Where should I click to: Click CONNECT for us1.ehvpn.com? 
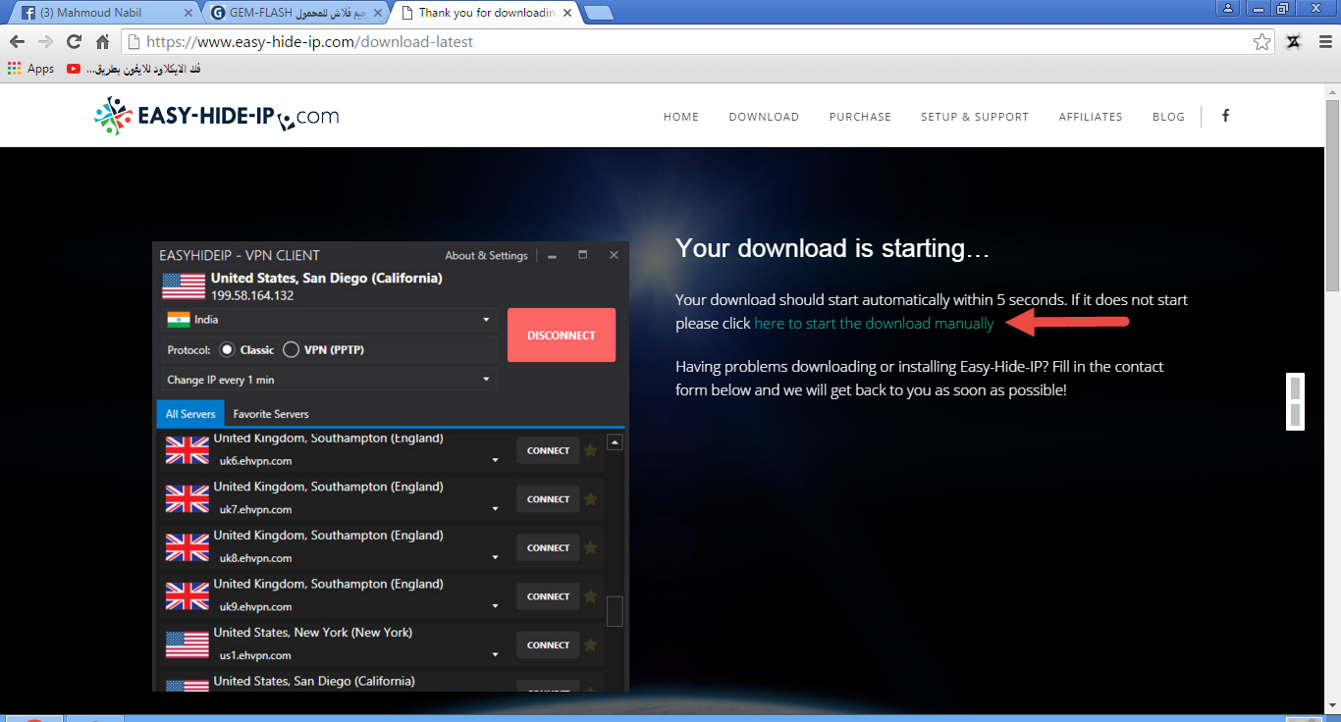(x=548, y=645)
